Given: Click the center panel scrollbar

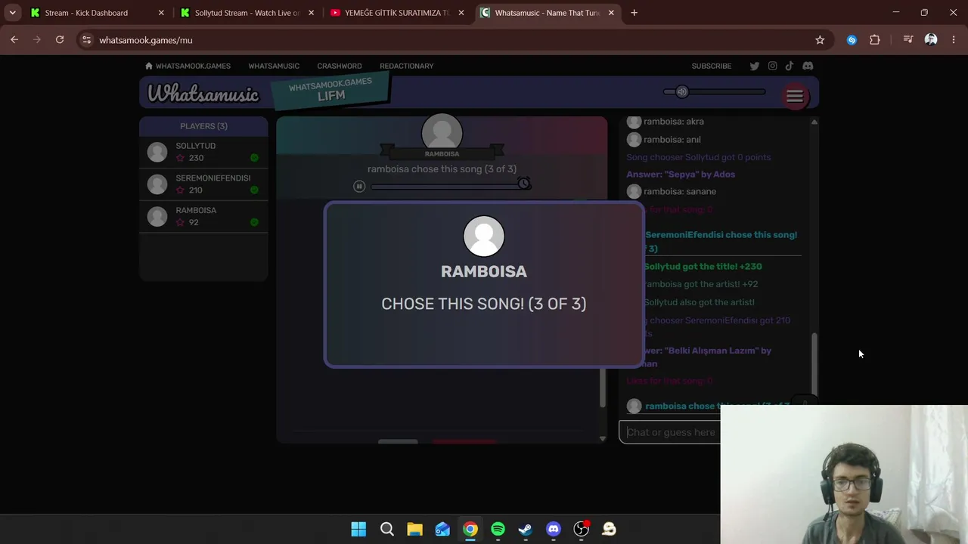Looking at the screenshot, I should tap(603, 387).
